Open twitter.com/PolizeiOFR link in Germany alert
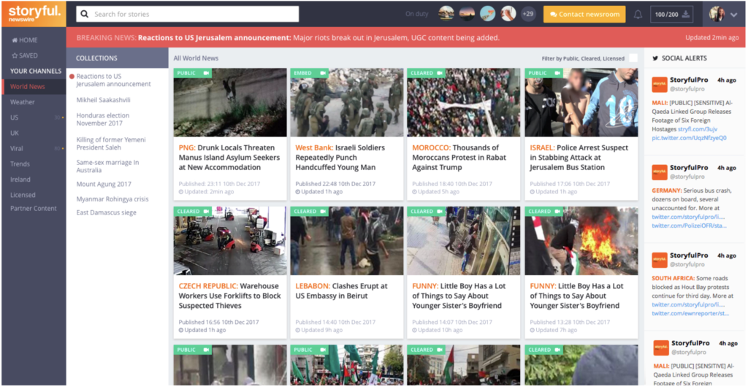The image size is (748, 389). coord(690,226)
